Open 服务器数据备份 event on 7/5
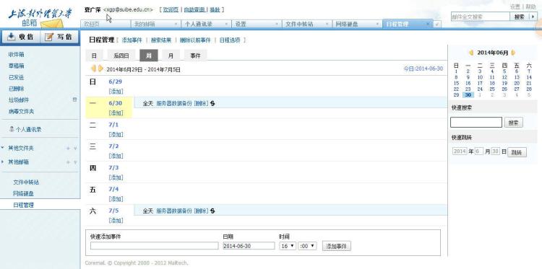Screen dimensions: 542x269 [174, 211]
